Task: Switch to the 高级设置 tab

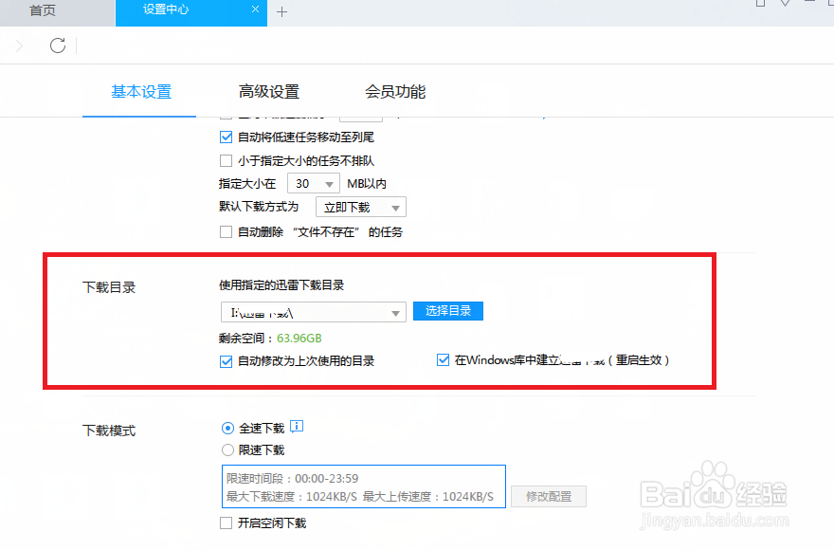Action: [270, 91]
